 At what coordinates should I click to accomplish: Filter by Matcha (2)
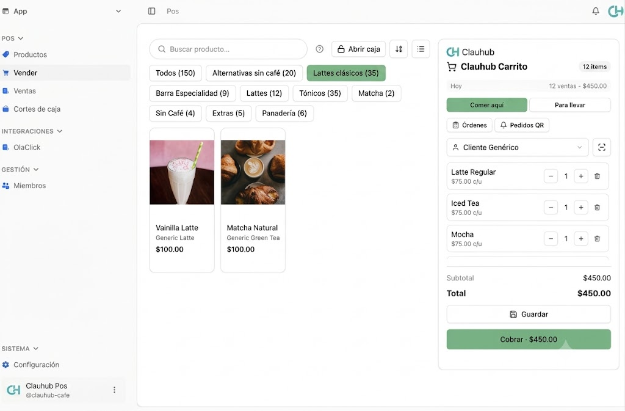pos(376,93)
